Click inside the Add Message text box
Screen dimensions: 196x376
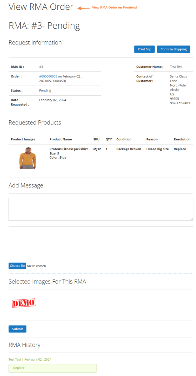point(101,209)
